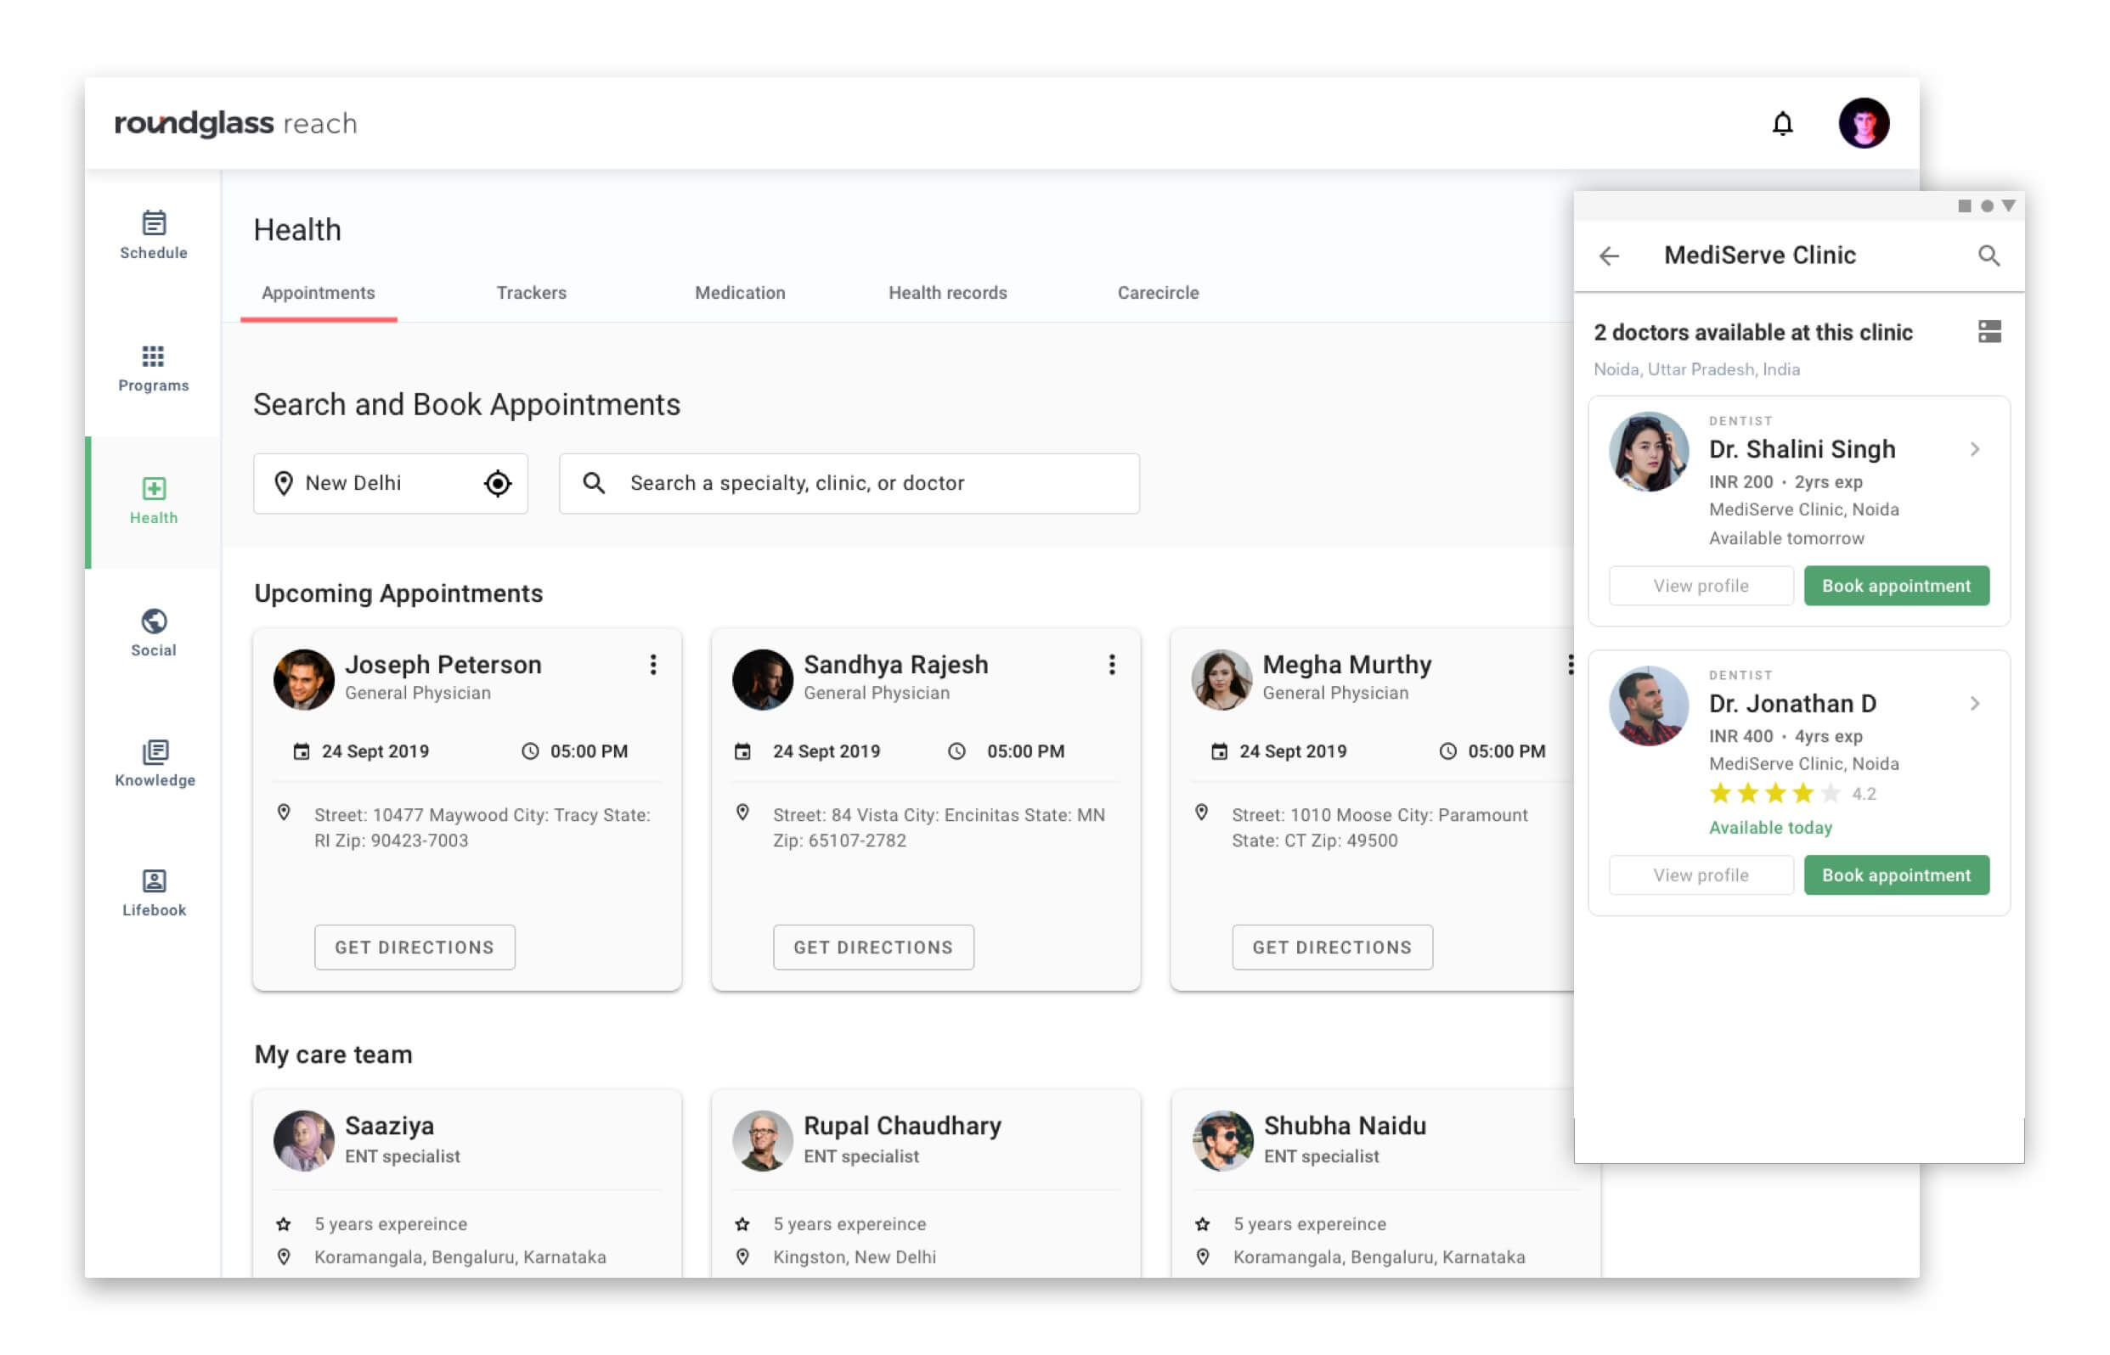
Task: Click 'Available tomorrow' for Dr. Shalini Singh
Action: (x=1786, y=538)
